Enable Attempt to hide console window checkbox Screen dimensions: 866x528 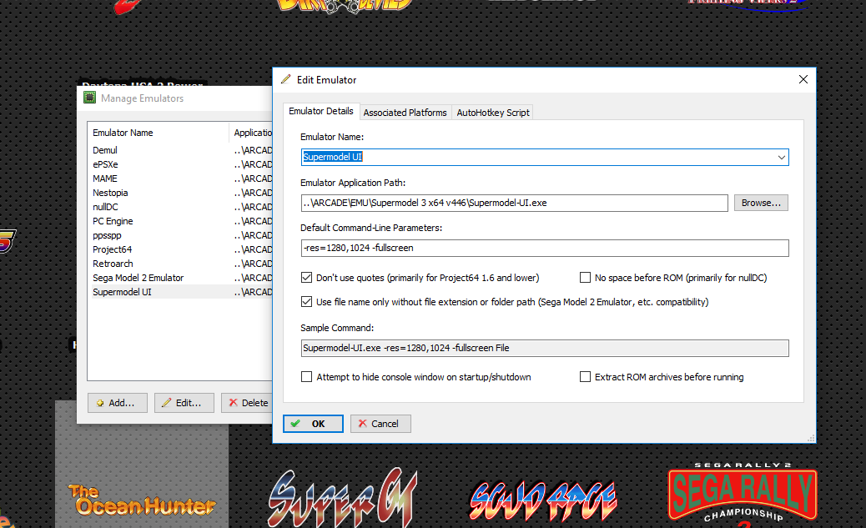tap(306, 377)
